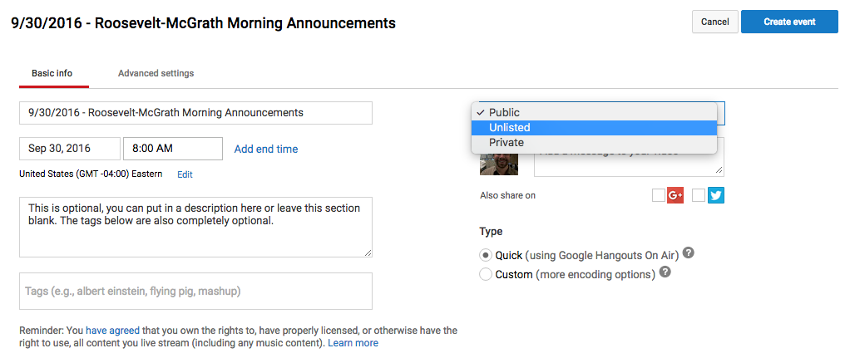This screenshot has height=358, width=850.
Task: Click the Tags input field
Action: [x=195, y=291]
